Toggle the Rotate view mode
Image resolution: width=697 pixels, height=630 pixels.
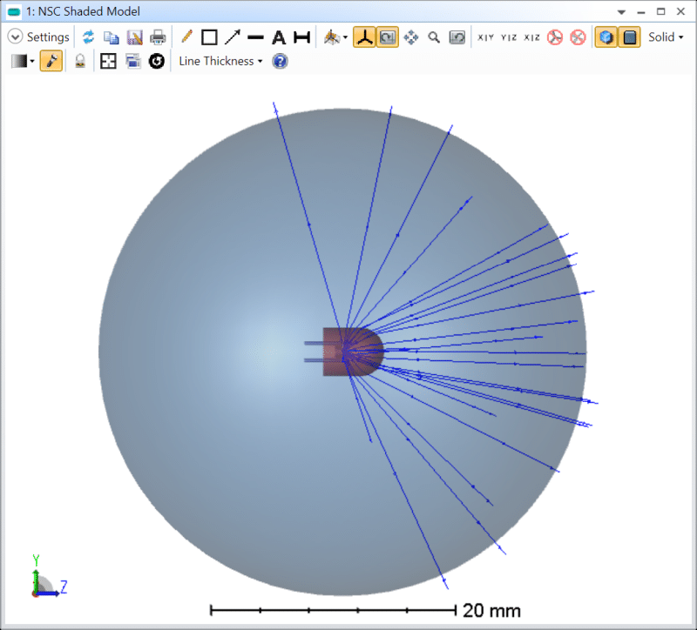tap(388, 37)
